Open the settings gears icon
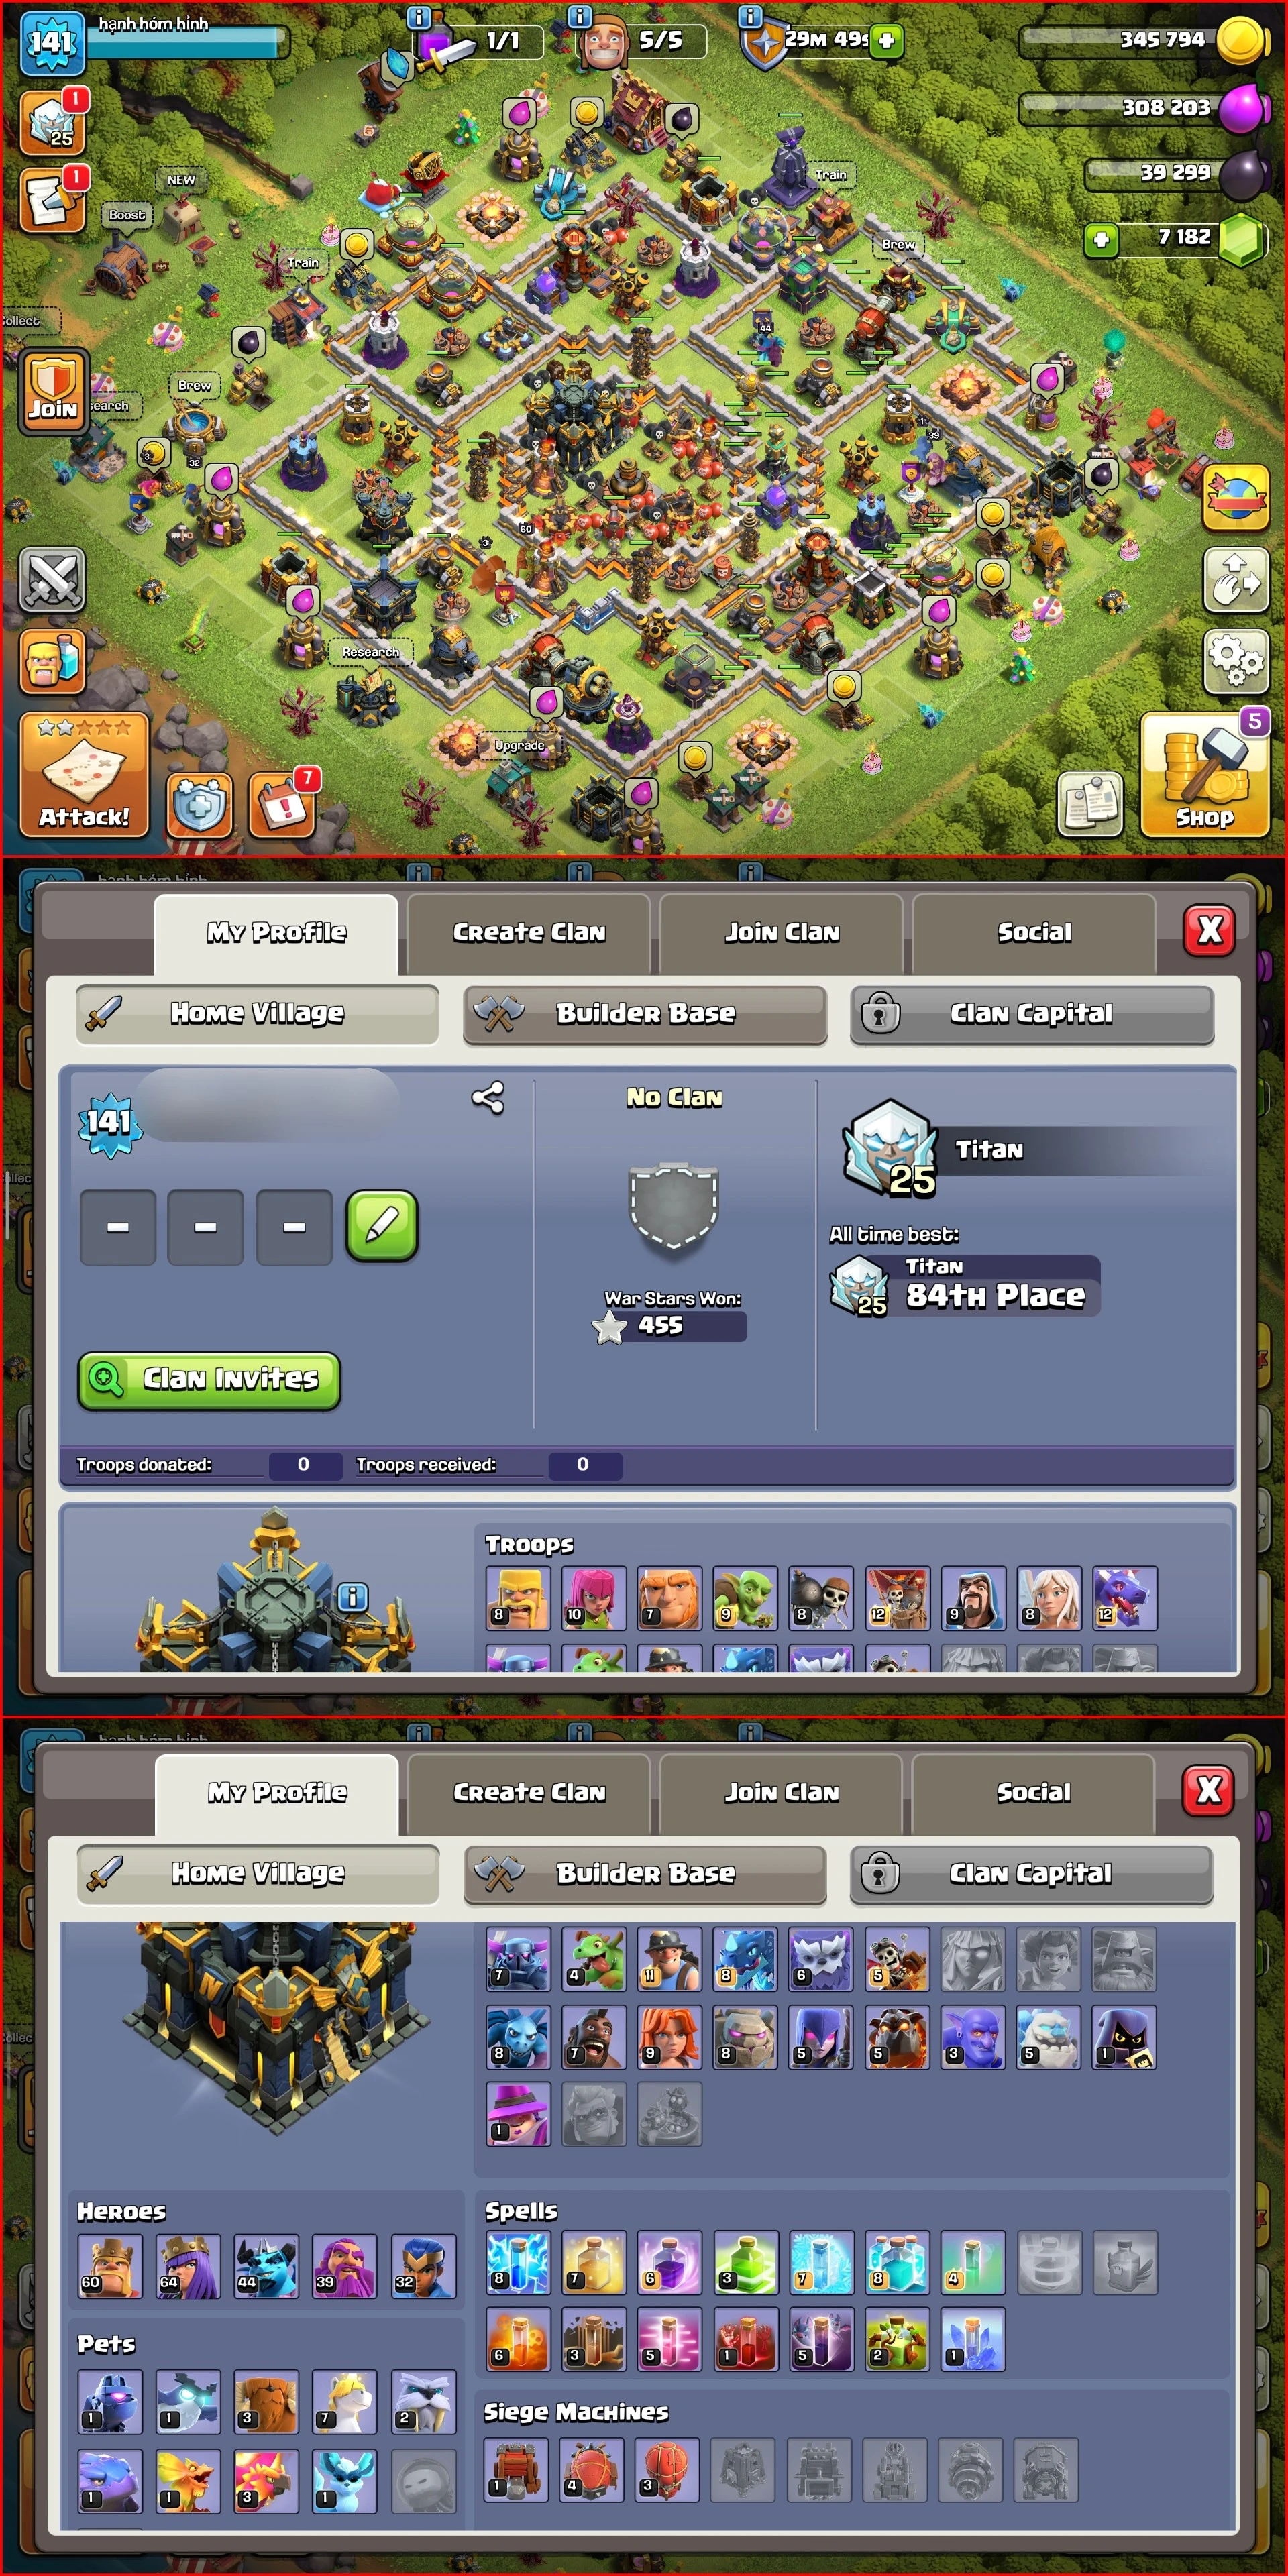Image resolution: width=1288 pixels, height=2576 pixels. (1236, 660)
